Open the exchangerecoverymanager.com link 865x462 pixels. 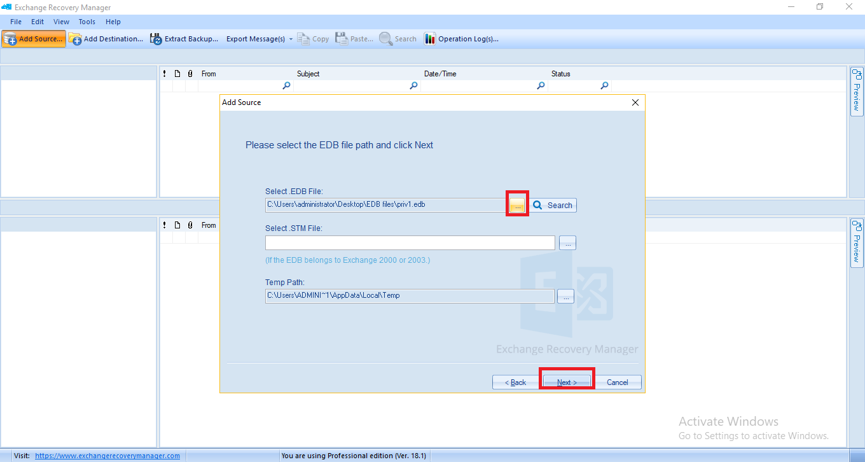(107, 456)
